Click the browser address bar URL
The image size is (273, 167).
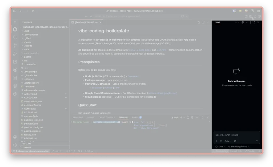click(136, 11)
